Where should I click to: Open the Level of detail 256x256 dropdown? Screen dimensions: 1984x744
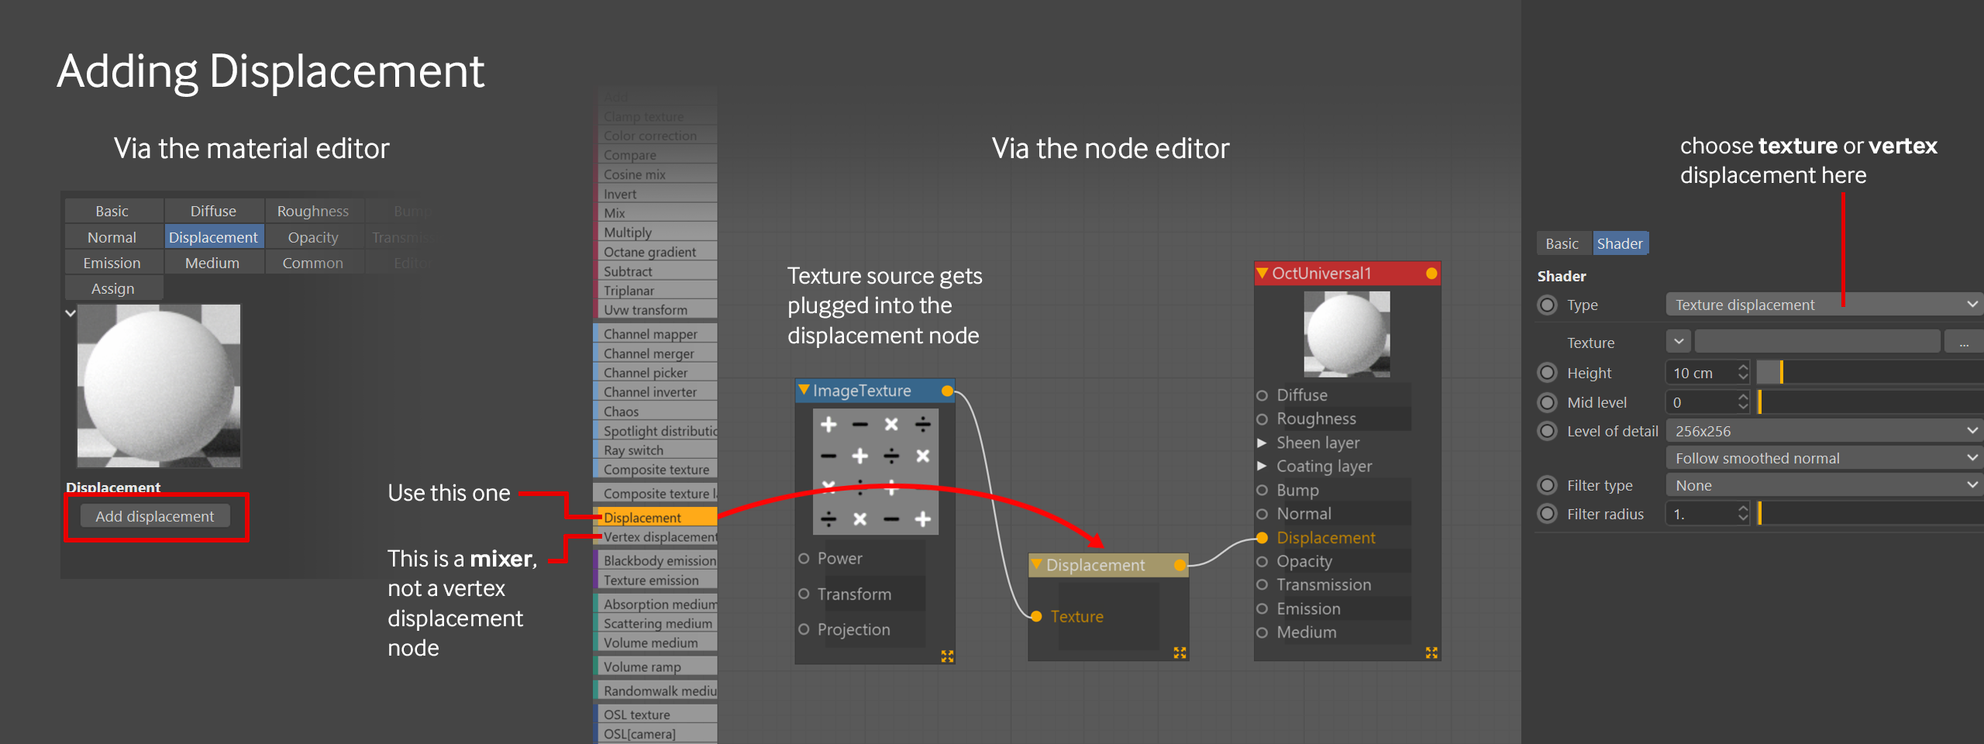[x=1823, y=431]
